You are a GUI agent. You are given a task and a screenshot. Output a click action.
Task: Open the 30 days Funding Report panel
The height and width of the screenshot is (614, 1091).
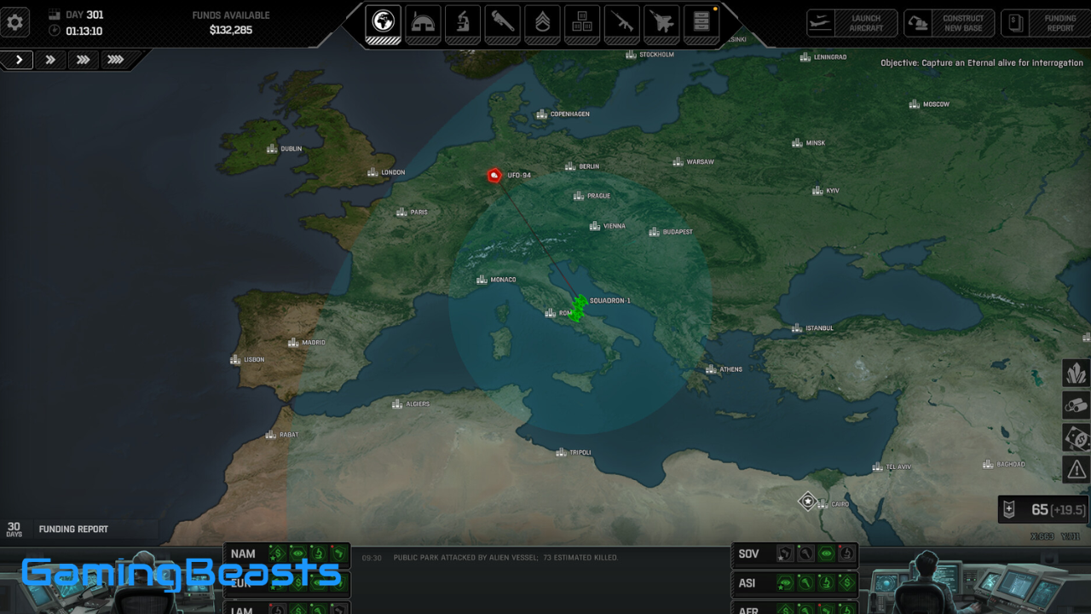pyautogui.click(x=79, y=530)
